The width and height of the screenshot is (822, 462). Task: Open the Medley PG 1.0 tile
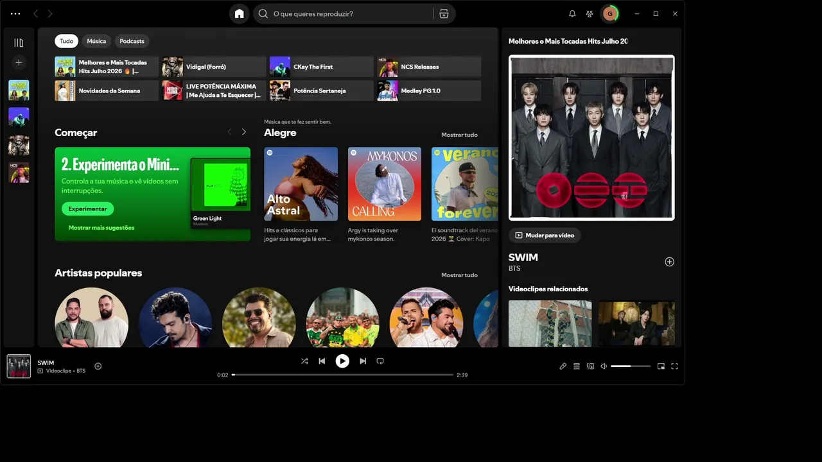tap(429, 90)
